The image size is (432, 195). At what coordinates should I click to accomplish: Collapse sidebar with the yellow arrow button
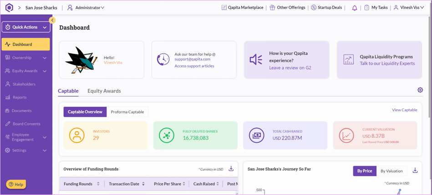click(52, 20)
